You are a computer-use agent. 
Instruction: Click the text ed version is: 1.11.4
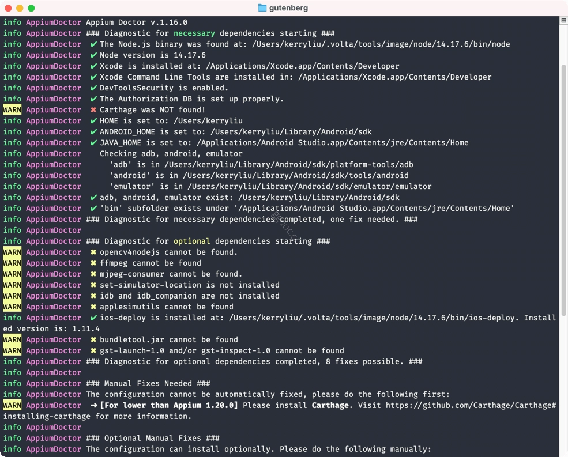coord(51,329)
